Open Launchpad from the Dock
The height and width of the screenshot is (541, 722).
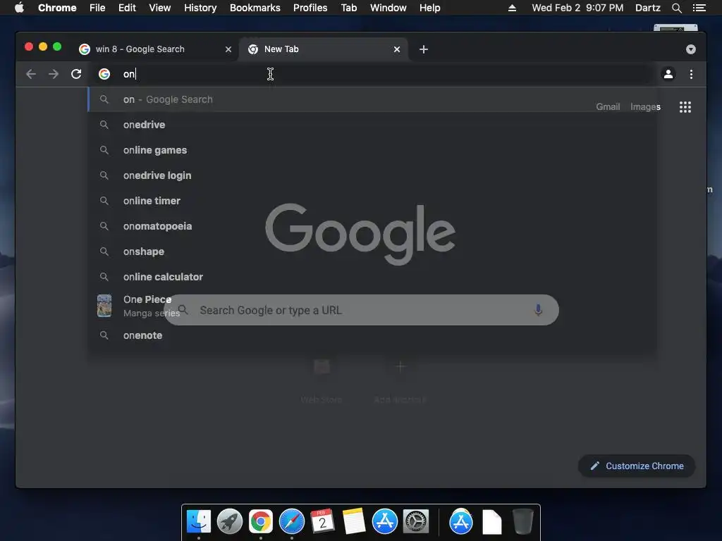tap(230, 522)
